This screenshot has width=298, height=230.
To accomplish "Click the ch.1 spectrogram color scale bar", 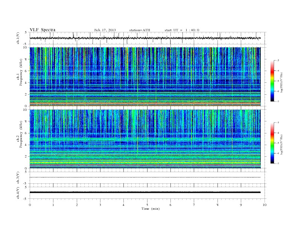I will pos(272,81).
